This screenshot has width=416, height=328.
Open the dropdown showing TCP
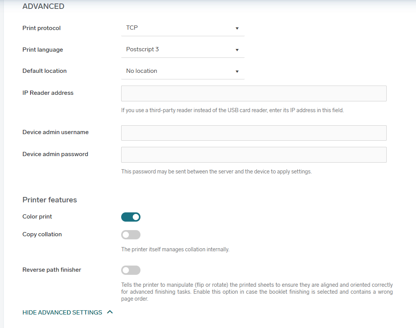183,28
